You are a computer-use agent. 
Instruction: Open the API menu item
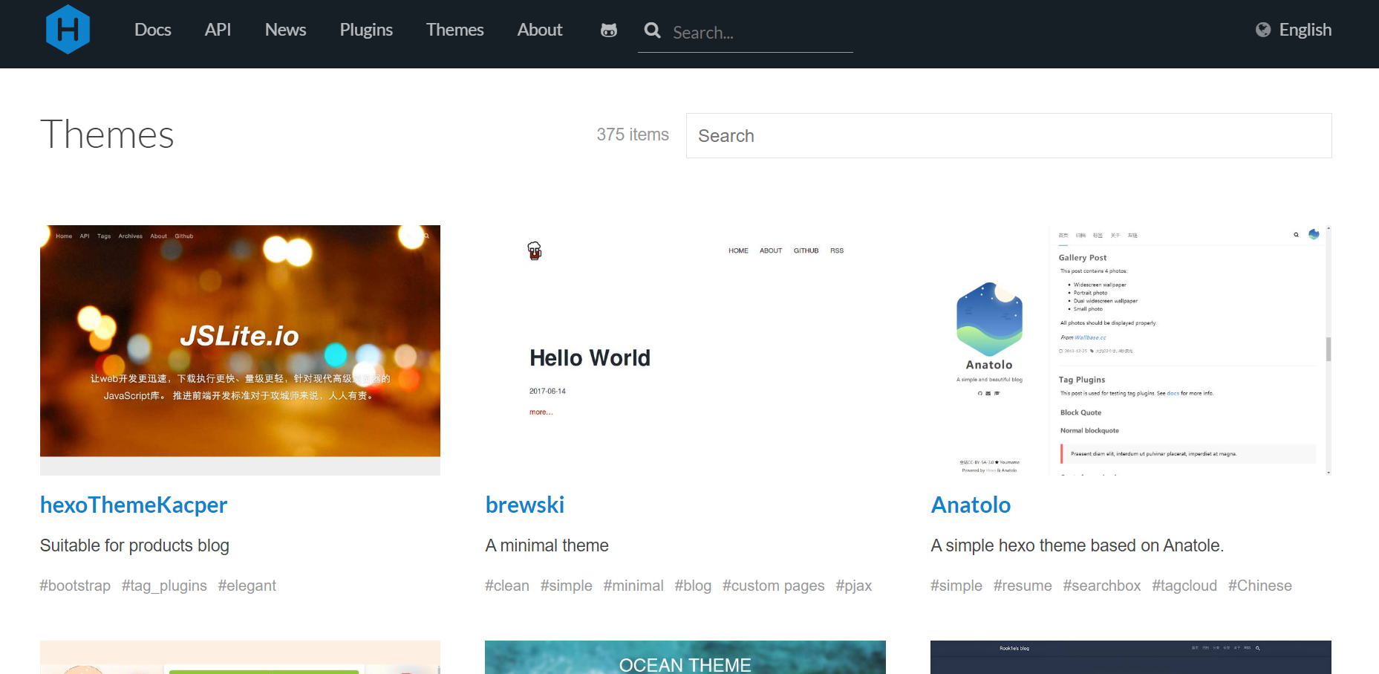[x=218, y=30]
